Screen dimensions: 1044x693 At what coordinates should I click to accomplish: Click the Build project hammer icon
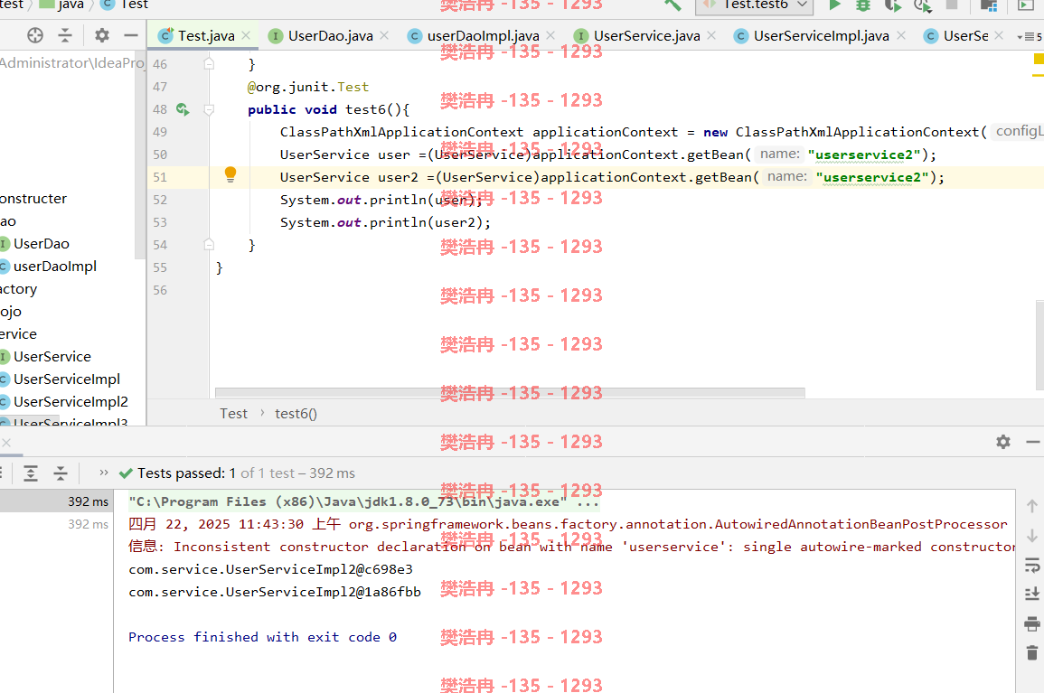coord(672,5)
